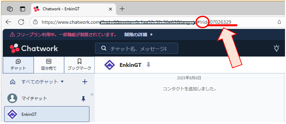Click the chat name search field
This screenshot has width=286, height=124.
pyautogui.click(x=137, y=48)
